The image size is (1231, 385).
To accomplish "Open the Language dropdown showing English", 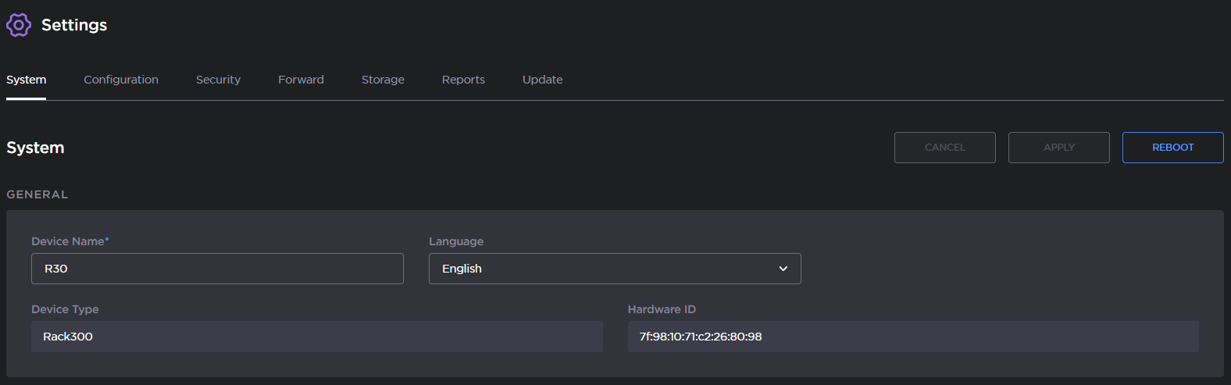I will [601, 269].
